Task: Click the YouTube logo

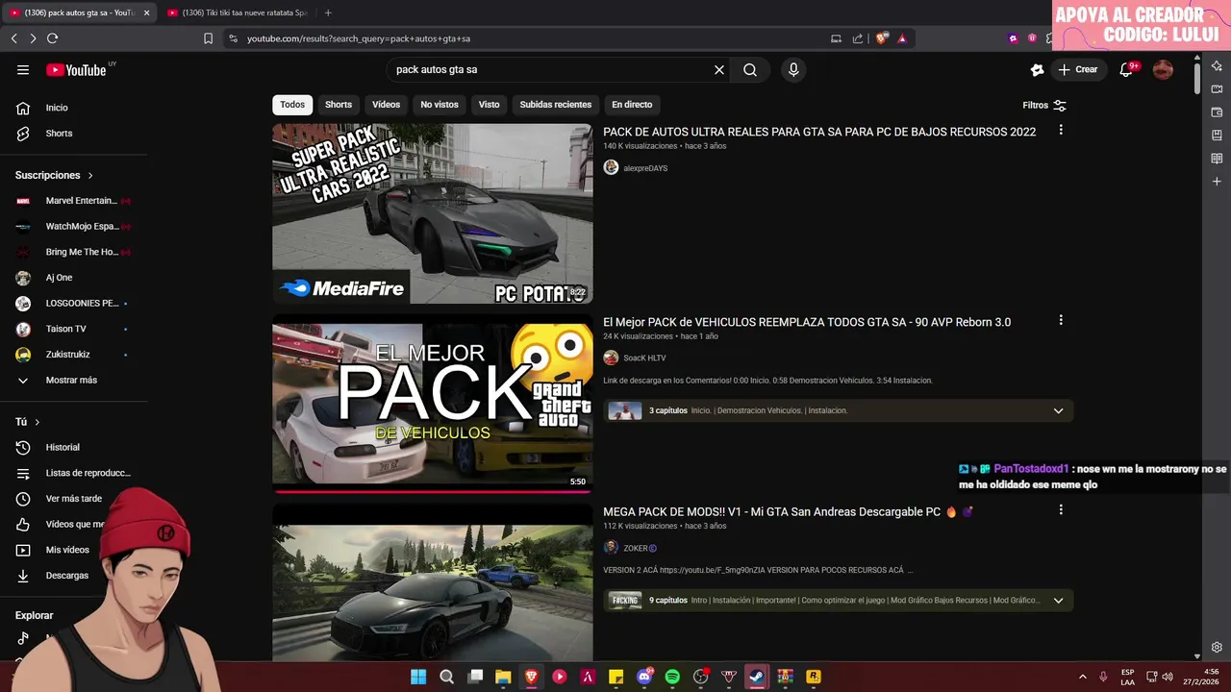Action: coord(76,69)
